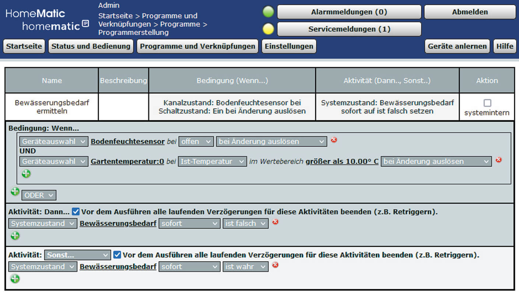Click the yellow Servicemeldungen status indicator
This screenshot has height=294, width=519.
[x=269, y=29]
